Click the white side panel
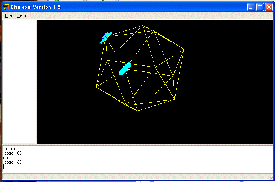Viewport: 275px width, 182px height. coord(19,82)
